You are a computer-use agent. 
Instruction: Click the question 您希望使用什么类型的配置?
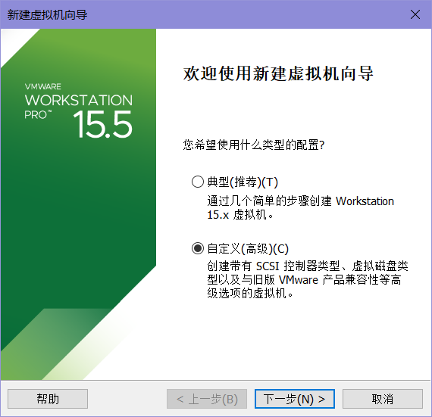pyautogui.click(x=254, y=145)
